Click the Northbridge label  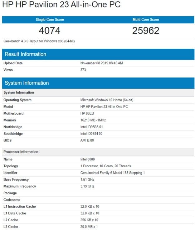(13, 127)
